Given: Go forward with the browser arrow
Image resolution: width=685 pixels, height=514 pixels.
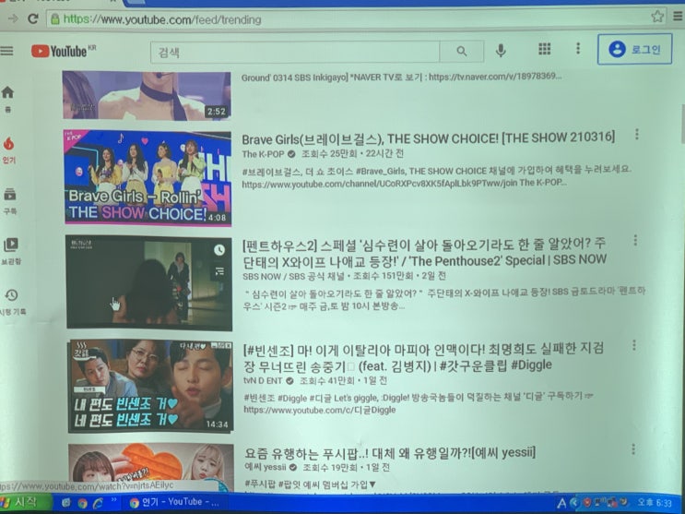Looking at the screenshot, I should pos(13,18).
